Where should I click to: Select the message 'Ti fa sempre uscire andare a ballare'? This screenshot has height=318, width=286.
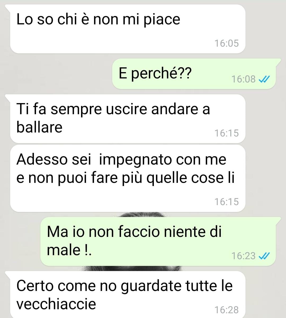[x=128, y=119]
